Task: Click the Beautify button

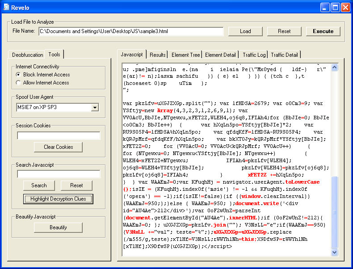Action: (x=58, y=227)
